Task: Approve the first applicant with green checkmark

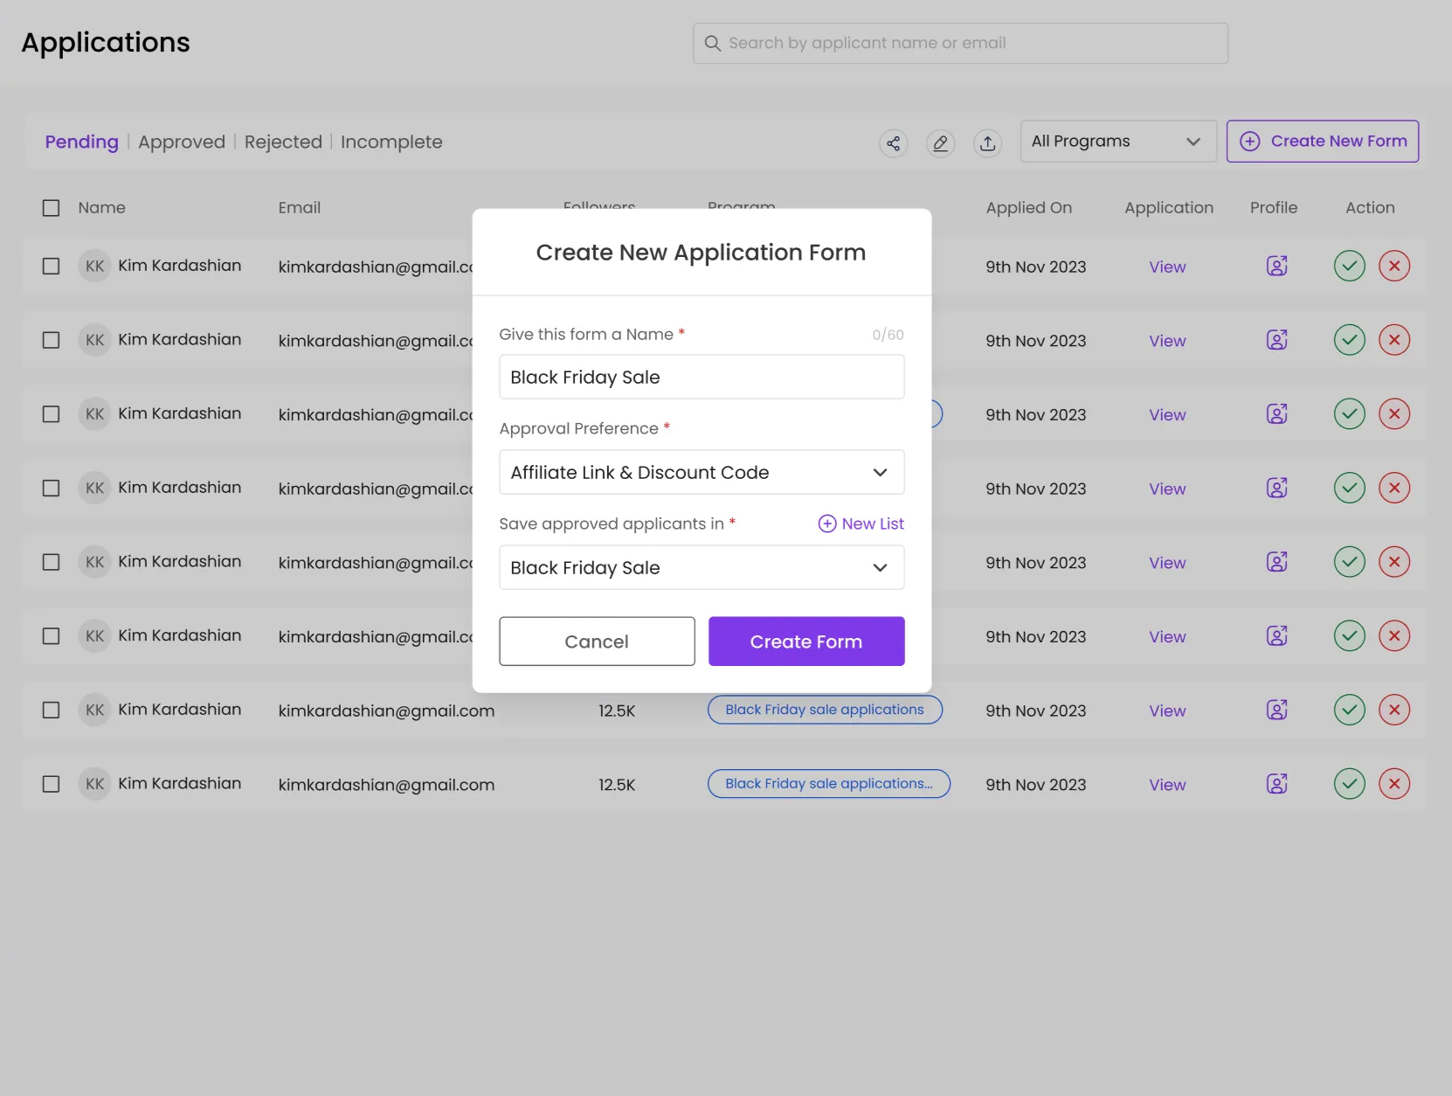Action: 1349,266
